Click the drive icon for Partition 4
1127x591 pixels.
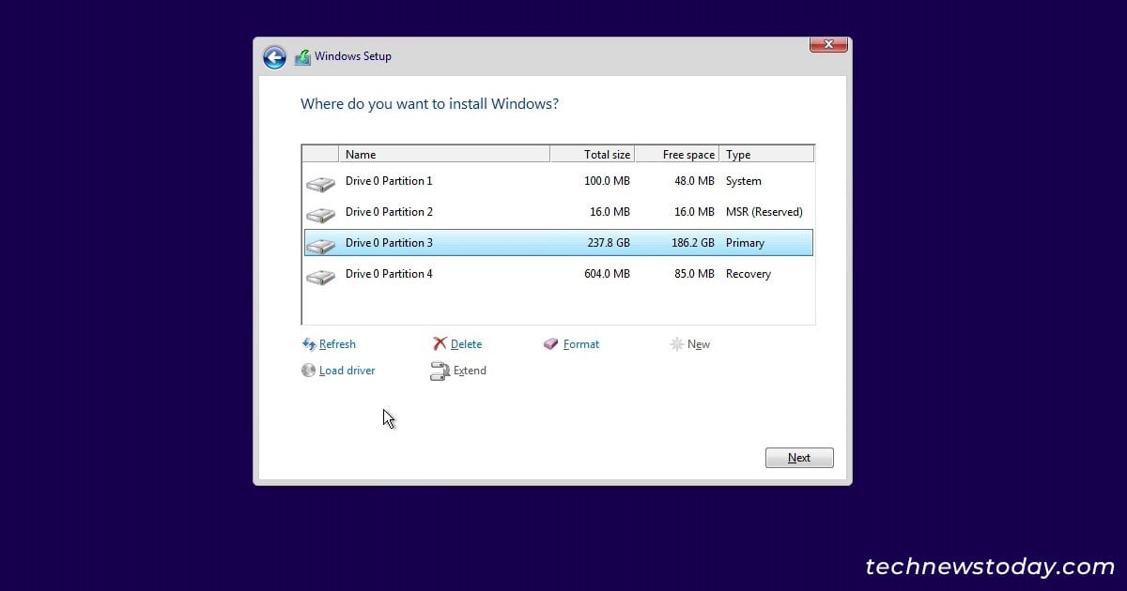pyautogui.click(x=320, y=276)
